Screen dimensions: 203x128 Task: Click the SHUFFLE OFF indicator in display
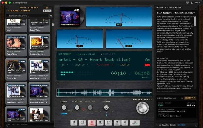click(108, 54)
